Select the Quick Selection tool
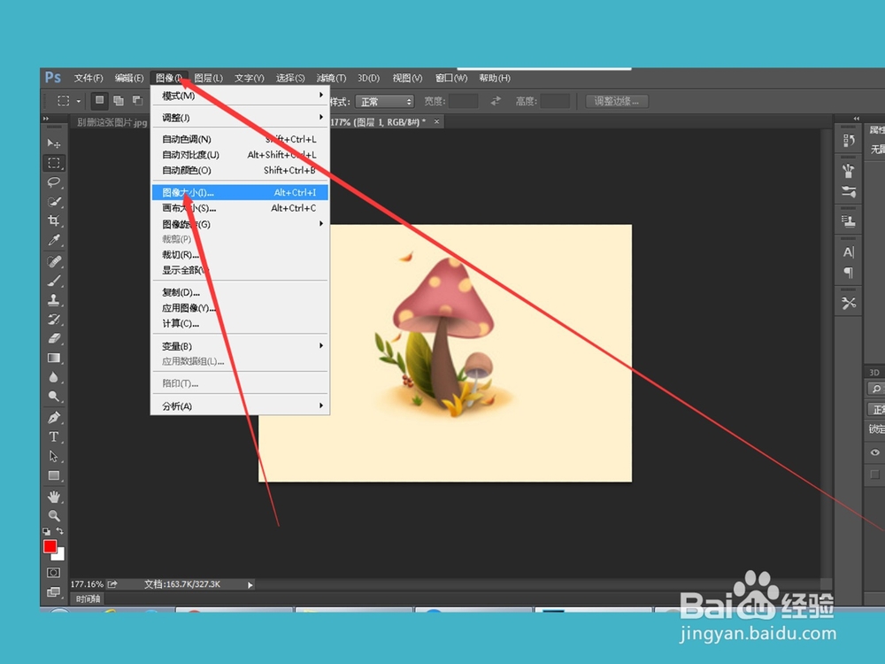This screenshot has height=664, width=885. pyautogui.click(x=54, y=202)
